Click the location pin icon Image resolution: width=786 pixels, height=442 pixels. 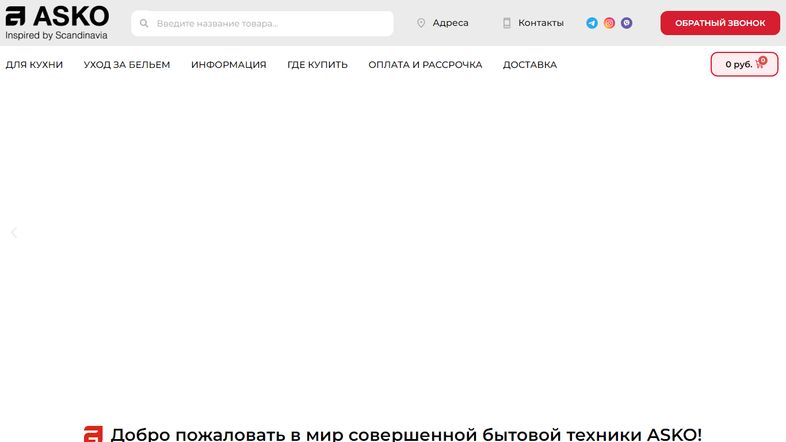click(421, 23)
